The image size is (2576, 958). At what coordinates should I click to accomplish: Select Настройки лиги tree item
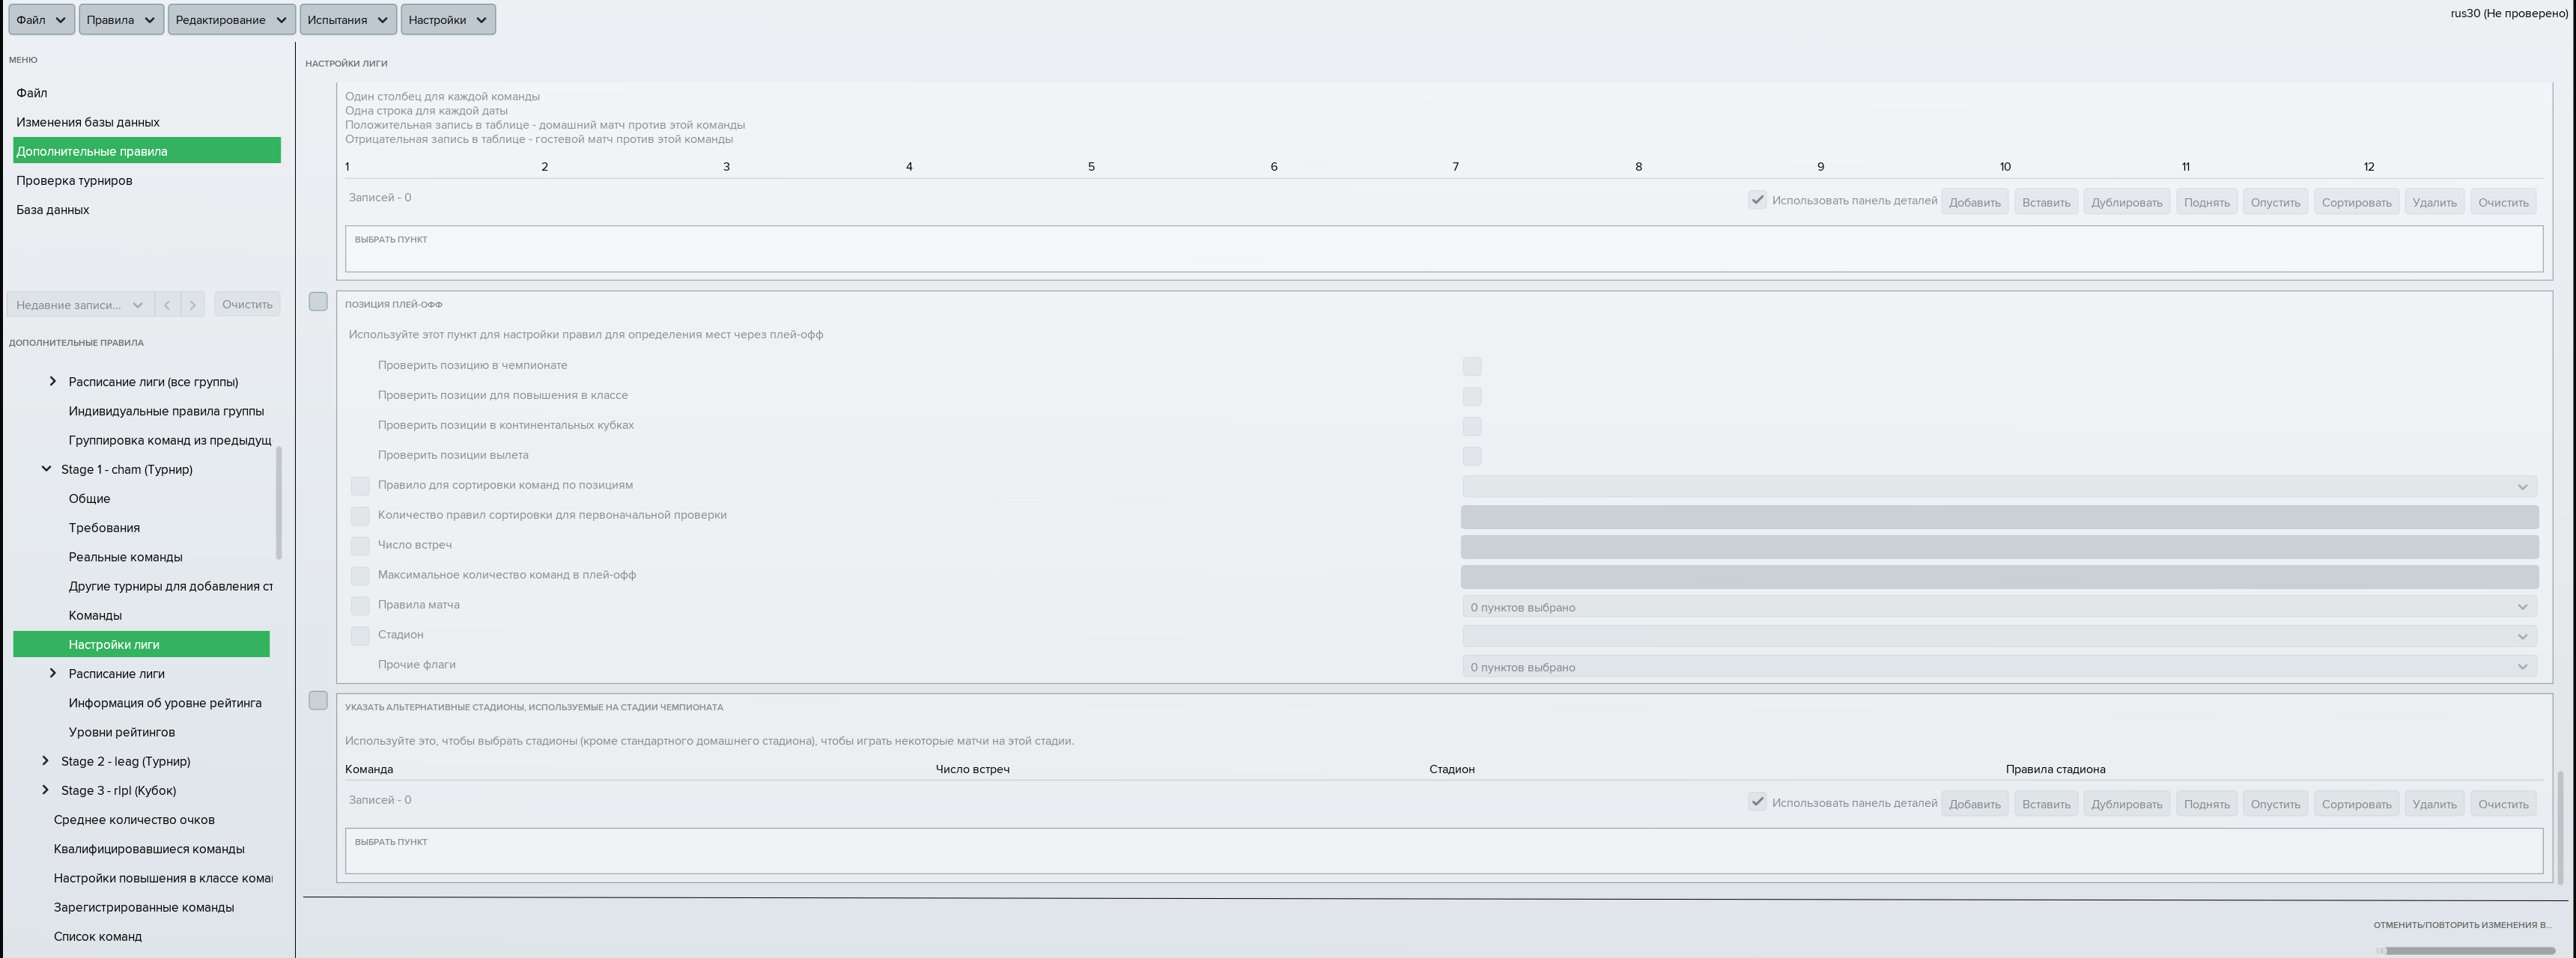[x=141, y=644]
